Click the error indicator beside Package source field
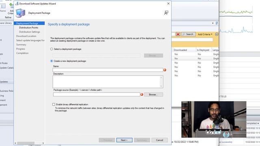The height and width of the screenshot is (146, 260). tap(142, 94)
